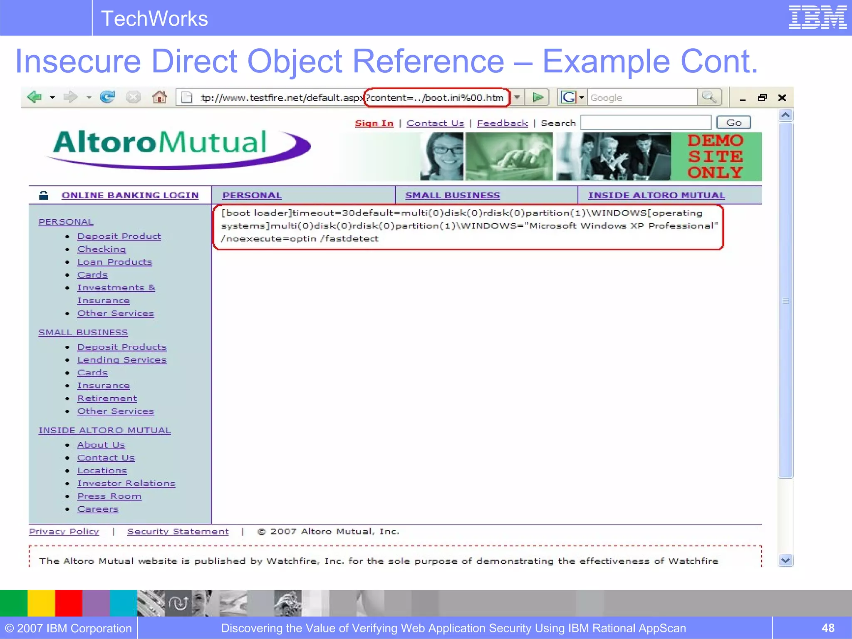Click the Google search engine icon
Viewport: 852px width, 639px height.
(568, 98)
